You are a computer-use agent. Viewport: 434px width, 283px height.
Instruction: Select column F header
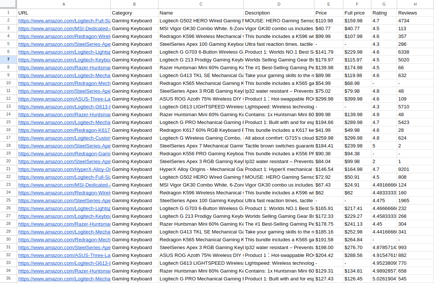tap(357, 4)
